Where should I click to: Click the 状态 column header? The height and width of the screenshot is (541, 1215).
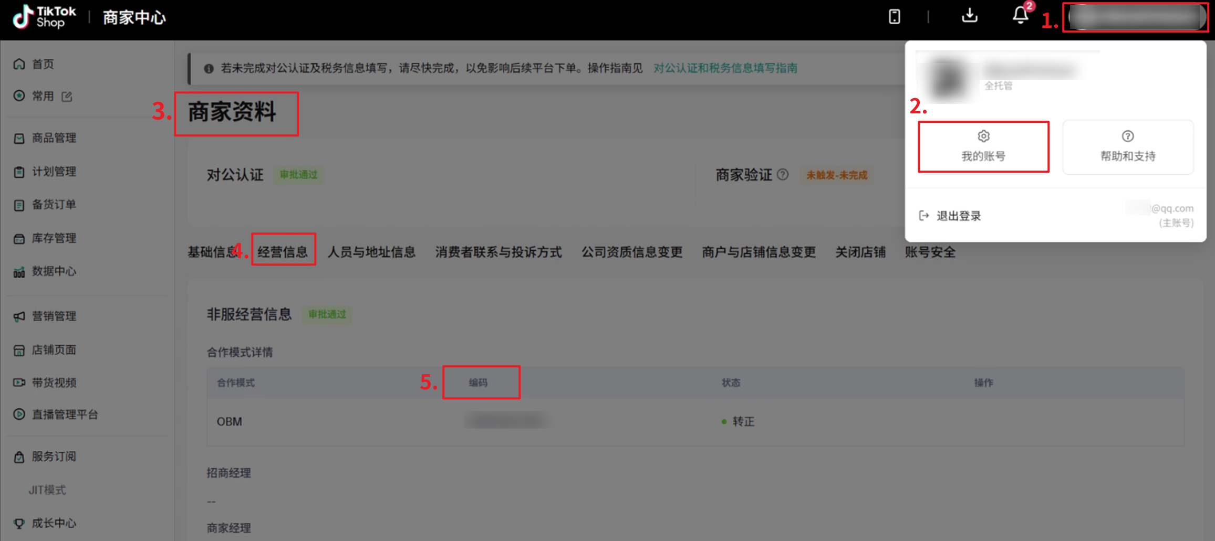coord(731,383)
